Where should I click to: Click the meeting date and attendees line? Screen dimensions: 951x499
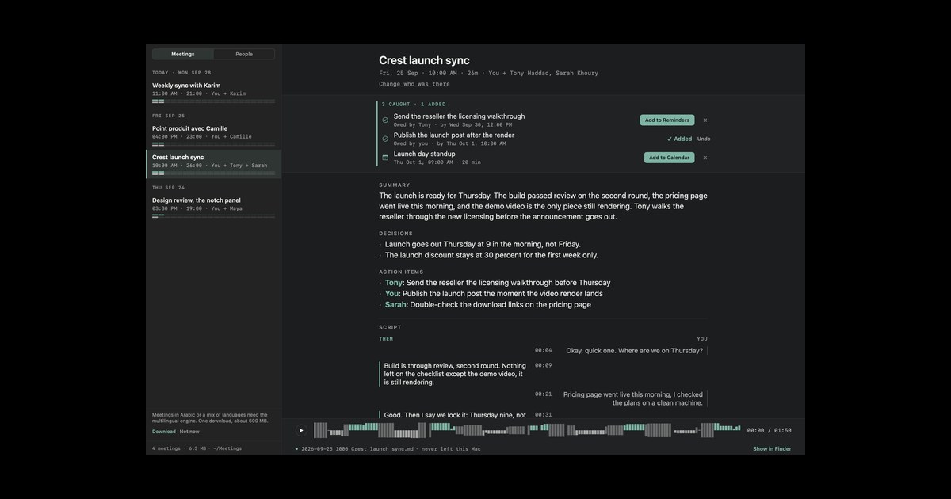pyautogui.click(x=488, y=73)
